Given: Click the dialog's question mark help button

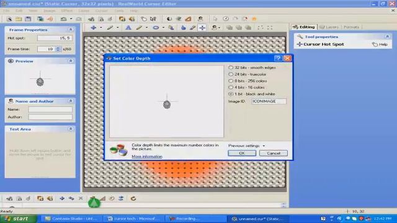Looking at the screenshot, I should [x=278, y=58].
